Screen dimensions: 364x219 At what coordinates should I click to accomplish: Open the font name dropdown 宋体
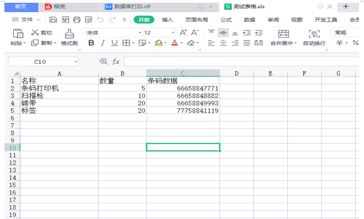coord(140,32)
